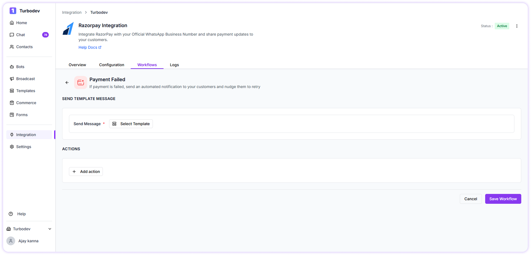Open the Help menu item
Screen dimensions: 531x255
pos(17,214)
